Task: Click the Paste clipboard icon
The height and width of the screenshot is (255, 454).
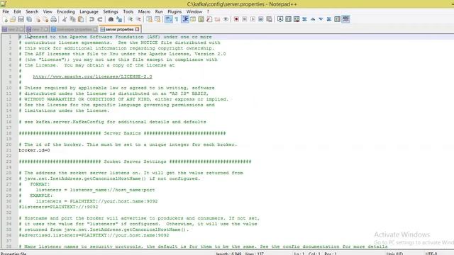Action: 81,19
